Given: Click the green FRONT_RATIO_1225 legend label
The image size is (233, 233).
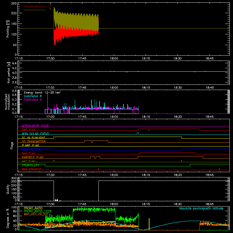Looking at the screenshot, I should (38, 211).
